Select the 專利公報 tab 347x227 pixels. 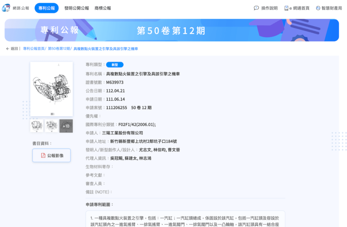[46, 8]
